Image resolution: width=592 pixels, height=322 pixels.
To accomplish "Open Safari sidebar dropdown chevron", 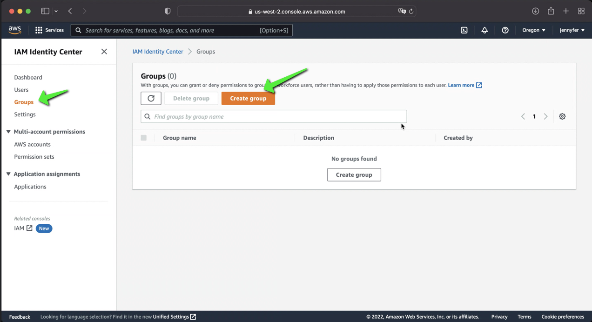I will [56, 11].
